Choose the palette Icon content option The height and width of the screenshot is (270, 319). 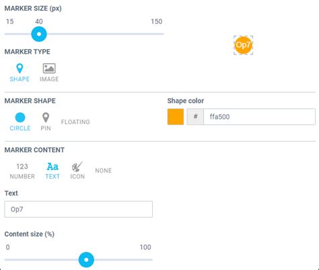click(77, 167)
